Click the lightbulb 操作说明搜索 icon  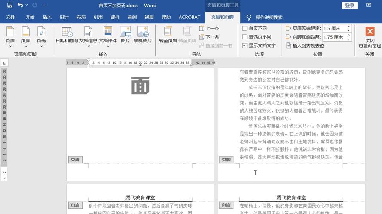(248, 17)
